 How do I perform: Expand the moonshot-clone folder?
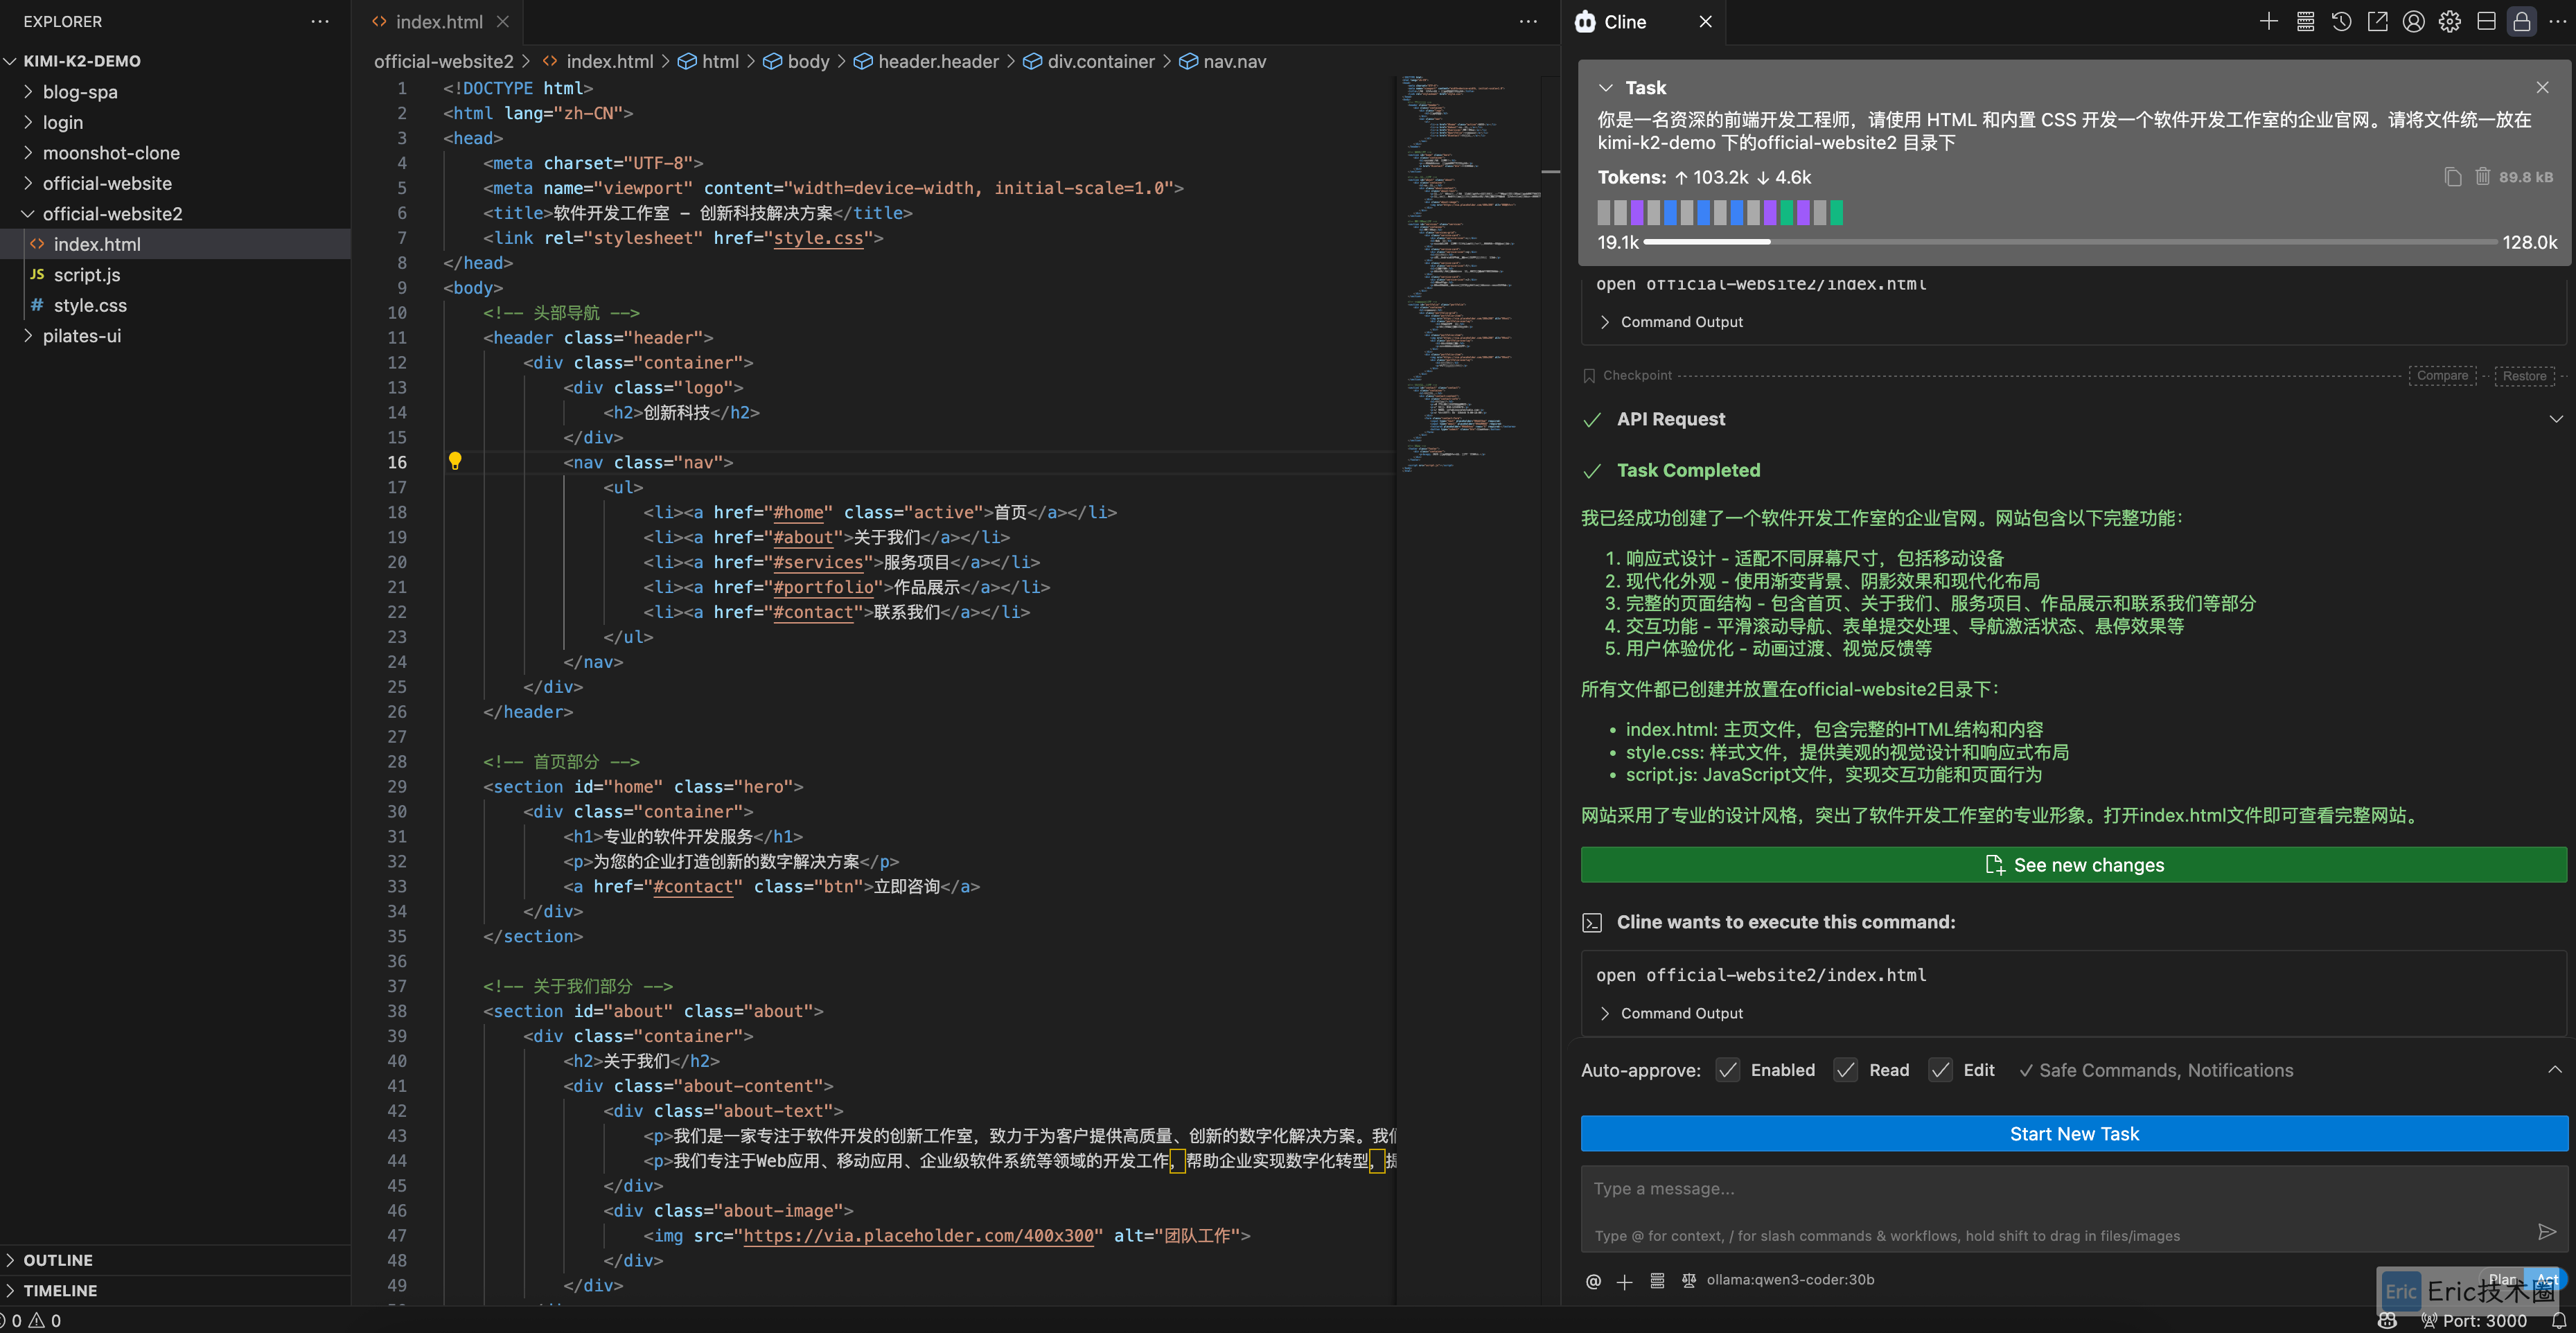111,153
